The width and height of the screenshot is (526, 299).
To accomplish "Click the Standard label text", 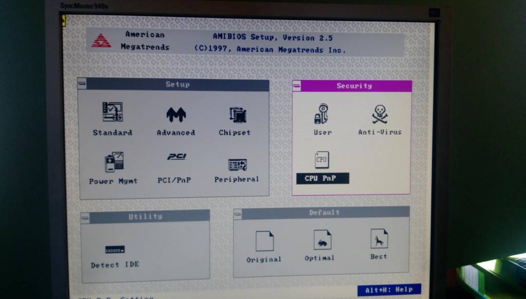I will coord(112,133).
